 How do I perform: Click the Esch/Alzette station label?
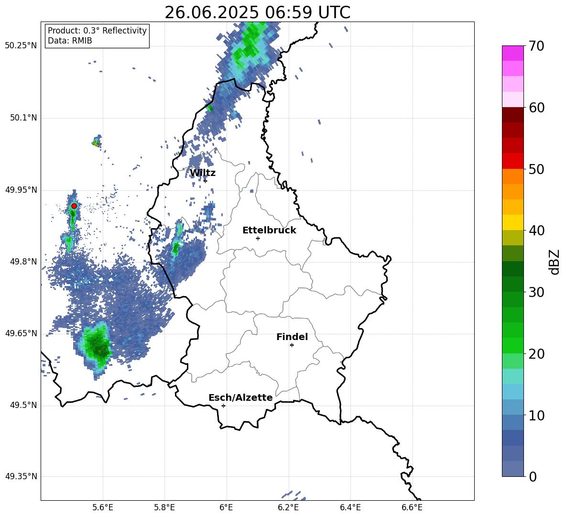(x=241, y=397)
